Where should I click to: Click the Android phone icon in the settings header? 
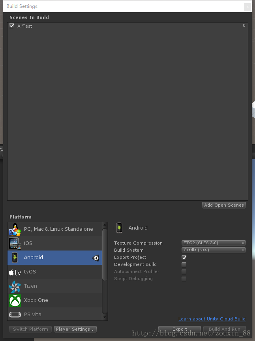(119, 228)
